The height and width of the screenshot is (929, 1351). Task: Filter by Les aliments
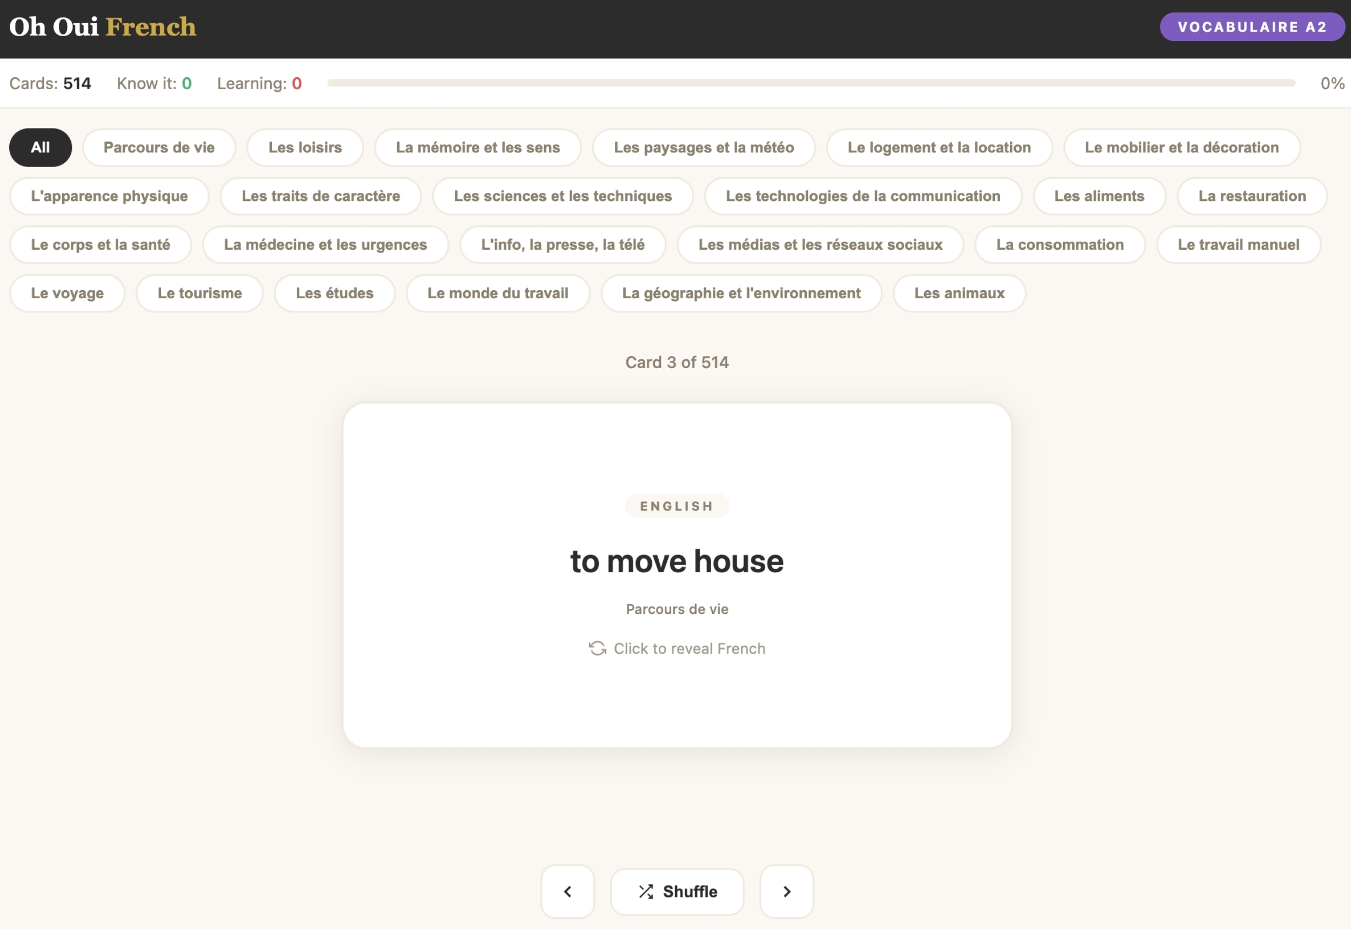(1099, 196)
